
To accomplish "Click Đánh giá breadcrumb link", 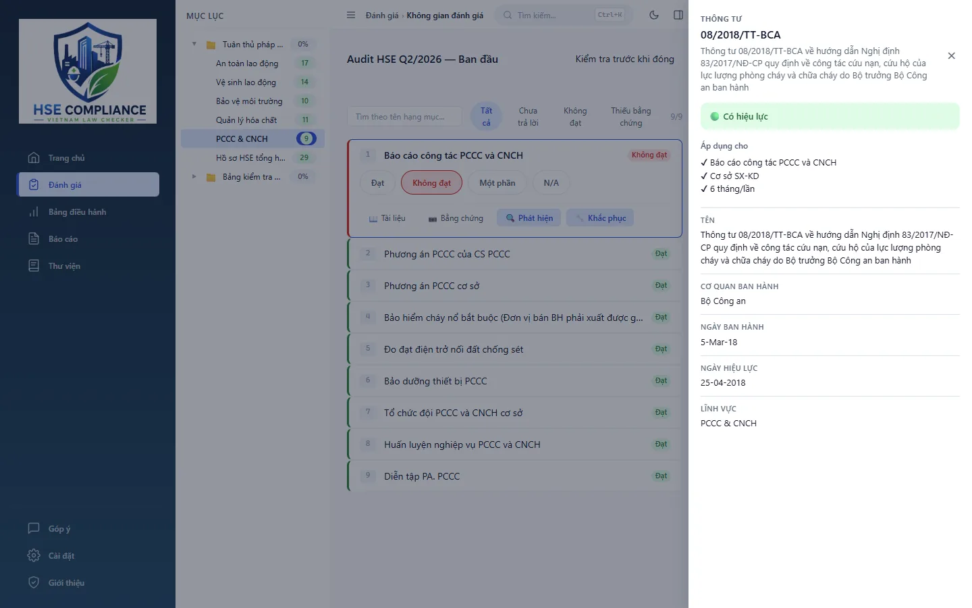I will click(382, 15).
